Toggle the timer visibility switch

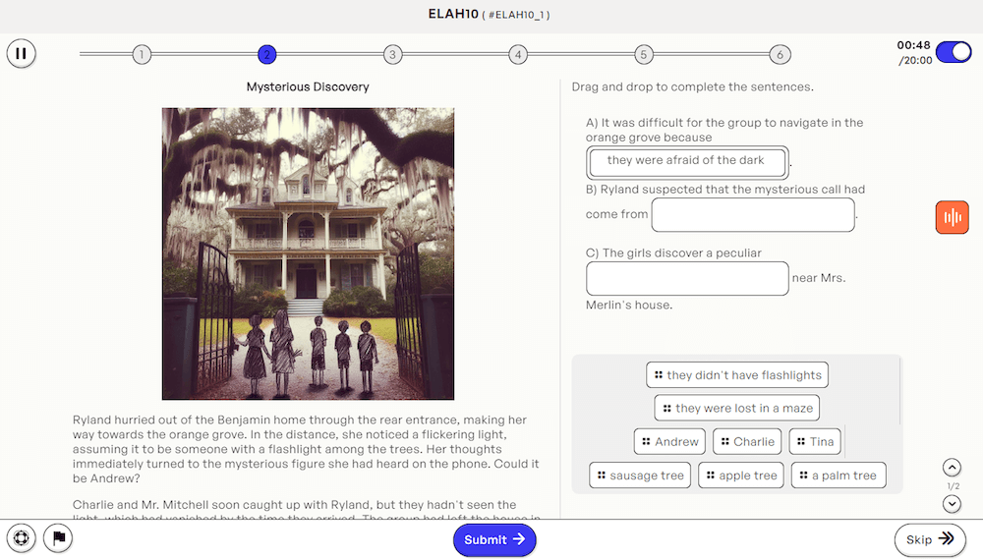954,52
